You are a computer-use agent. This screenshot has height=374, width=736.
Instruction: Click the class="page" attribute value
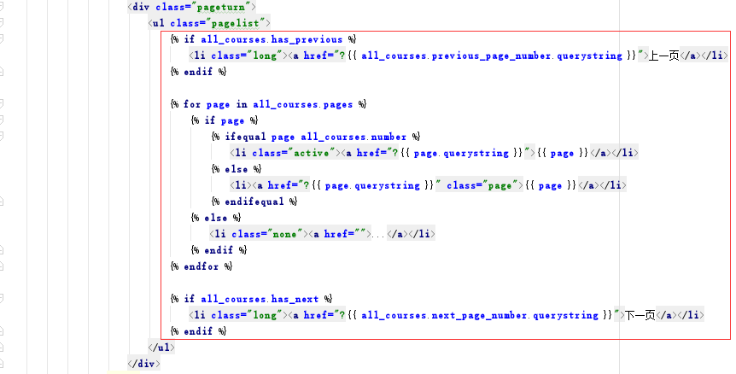point(499,185)
